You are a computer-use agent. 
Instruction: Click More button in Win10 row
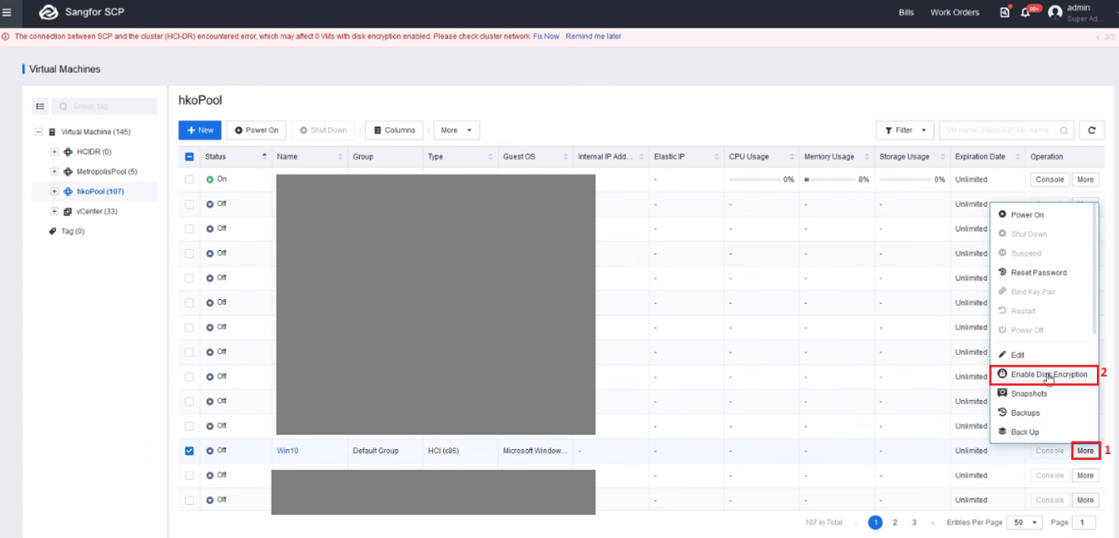(x=1085, y=451)
